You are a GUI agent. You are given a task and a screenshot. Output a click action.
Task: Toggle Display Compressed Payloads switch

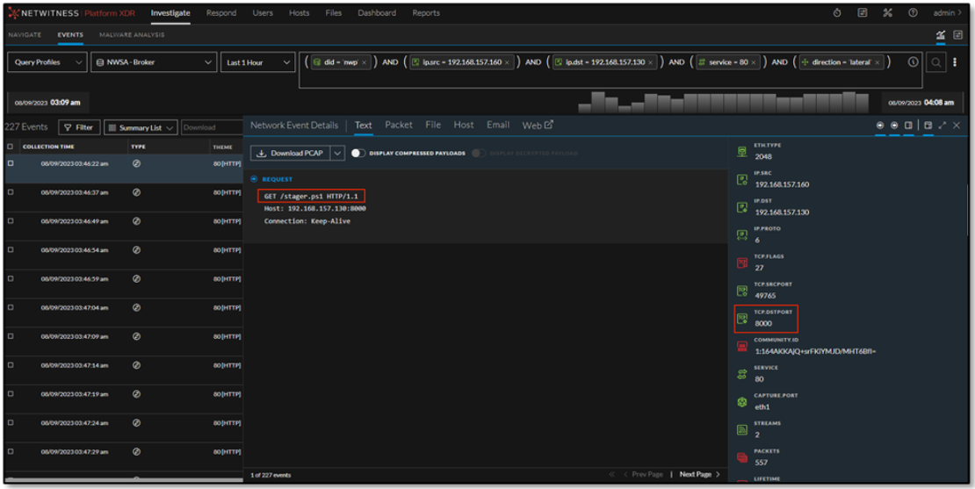click(358, 153)
